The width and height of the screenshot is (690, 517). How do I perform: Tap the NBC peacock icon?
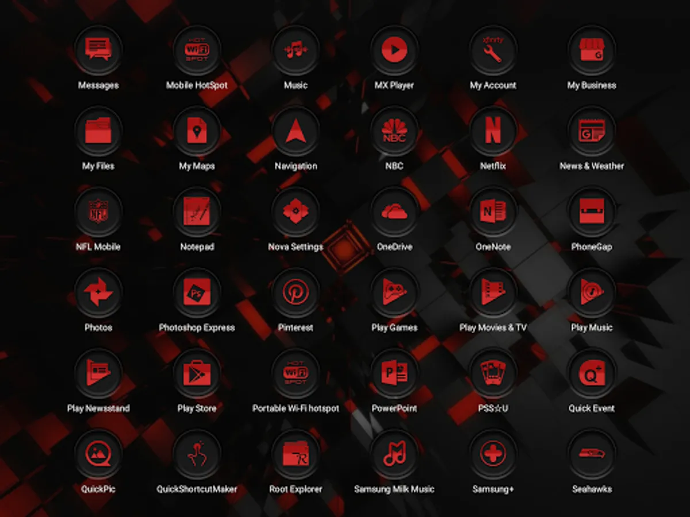pyautogui.click(x=394, y=131)
